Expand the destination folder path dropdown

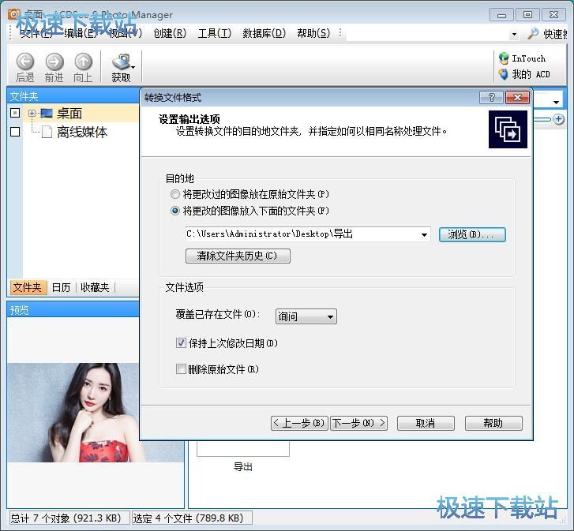[x=425, y=234]
